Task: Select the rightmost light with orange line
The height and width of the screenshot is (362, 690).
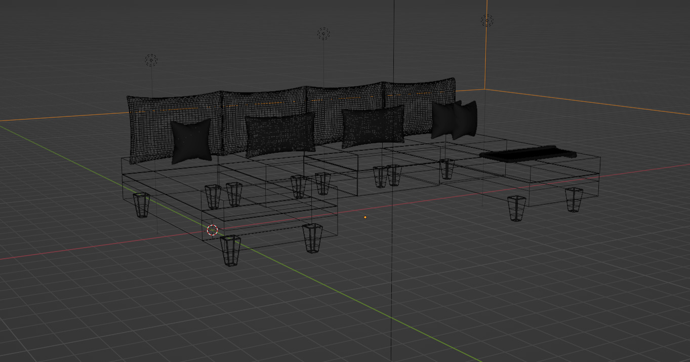Action: pyautogui.click(x=487, y=21)
